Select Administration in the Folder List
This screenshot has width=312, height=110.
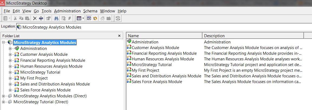[x=34, y=49]
